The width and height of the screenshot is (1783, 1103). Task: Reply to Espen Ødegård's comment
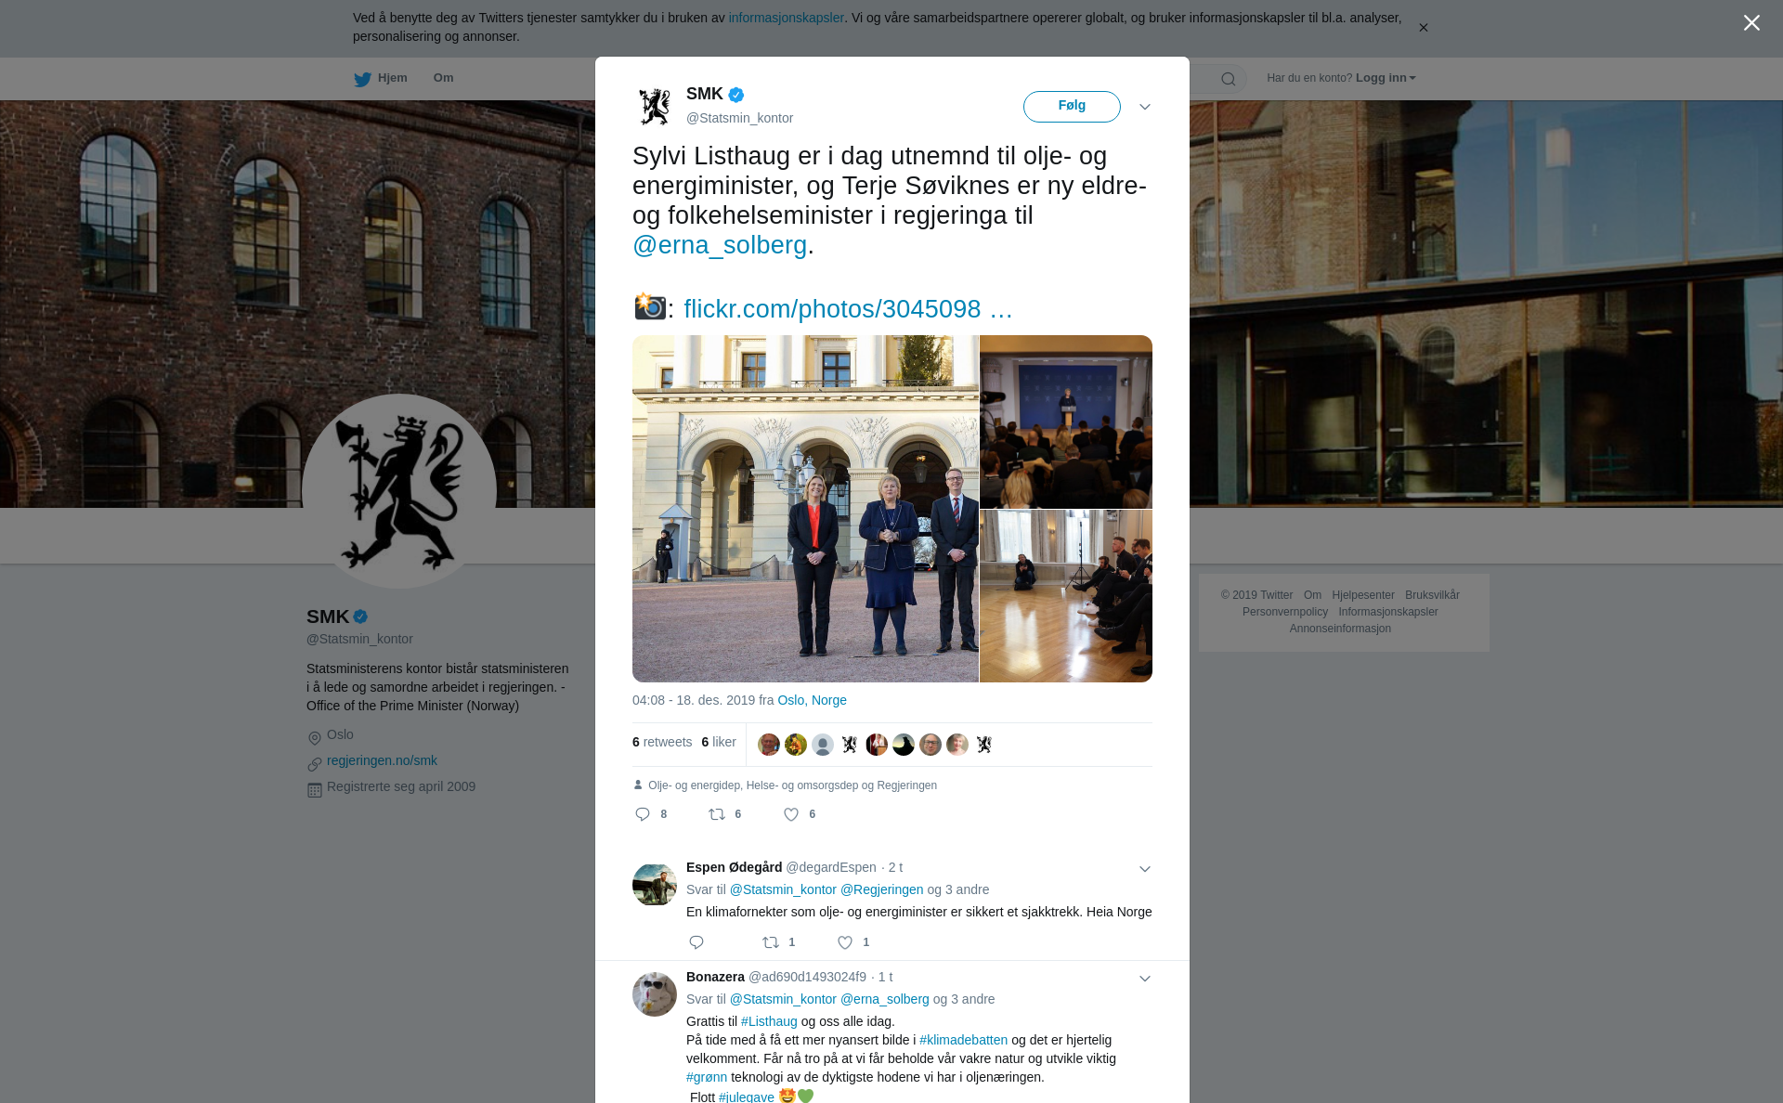tap(696, 942)
